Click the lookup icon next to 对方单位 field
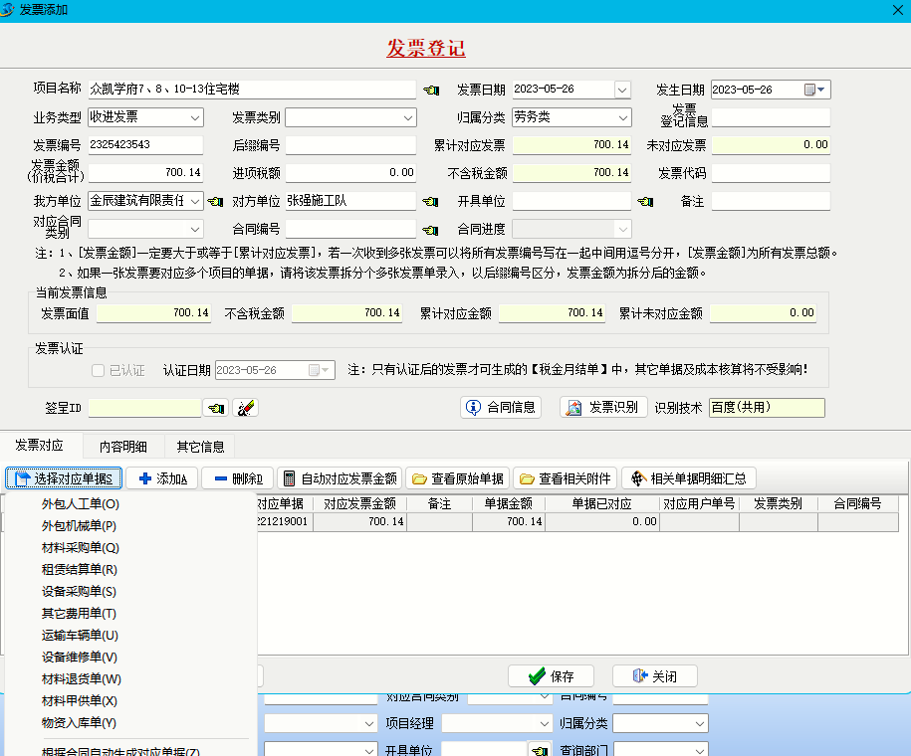Screen dimensions: 911x756 point(430,202)
